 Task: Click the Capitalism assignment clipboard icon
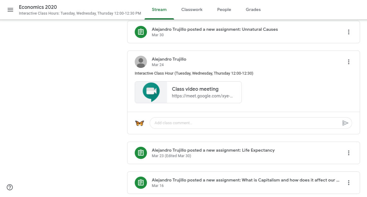point(141,183)
